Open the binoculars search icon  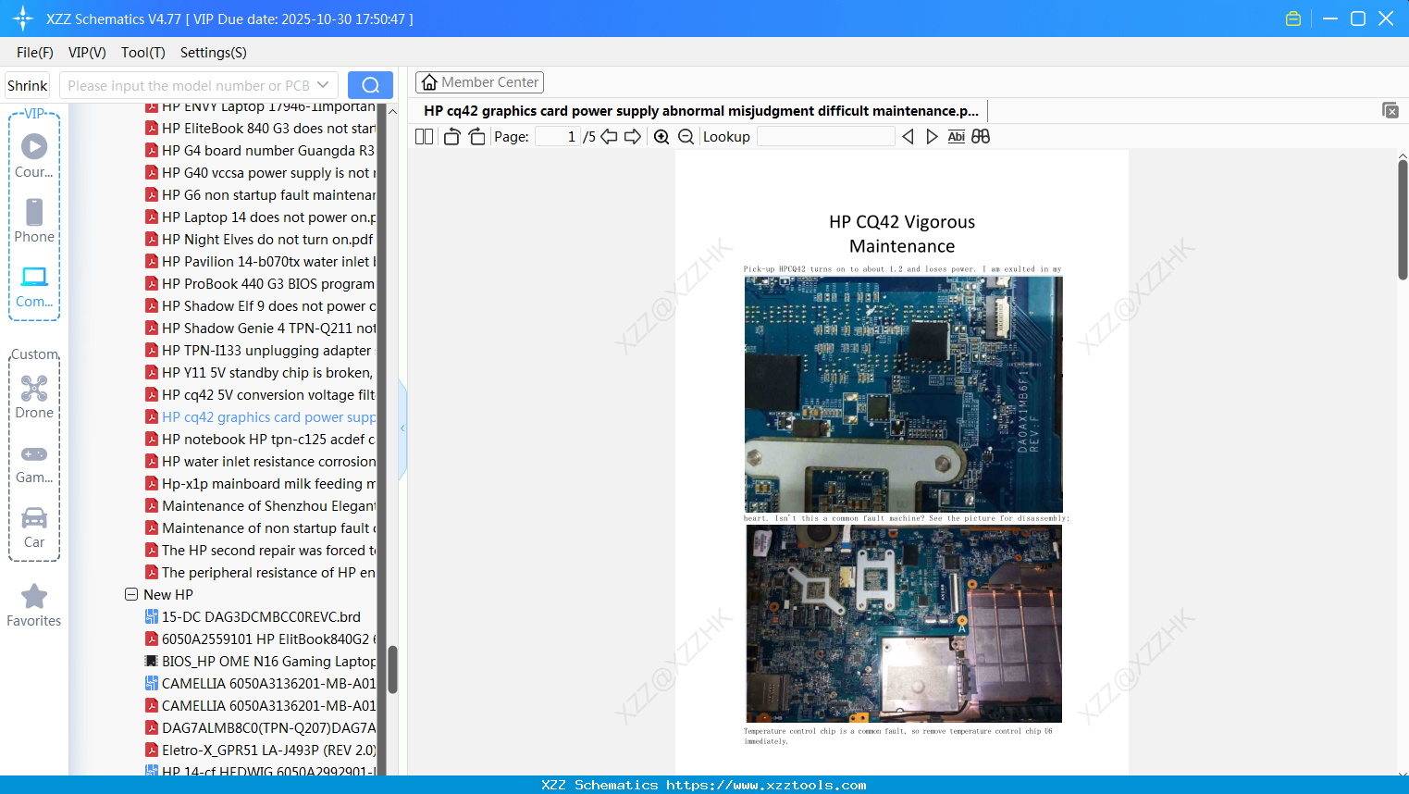[x=981, y=136]
